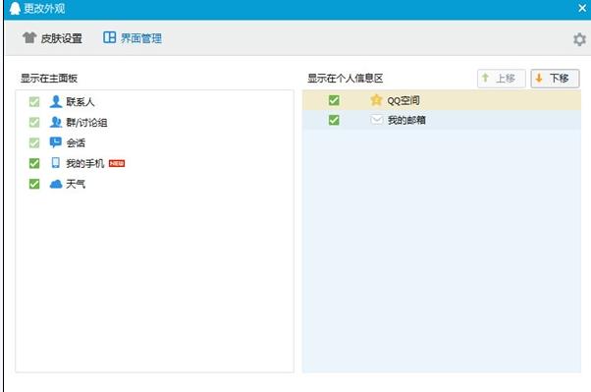Toggle the 会话 checkbox
591x392 pixels.
[34, 143]
